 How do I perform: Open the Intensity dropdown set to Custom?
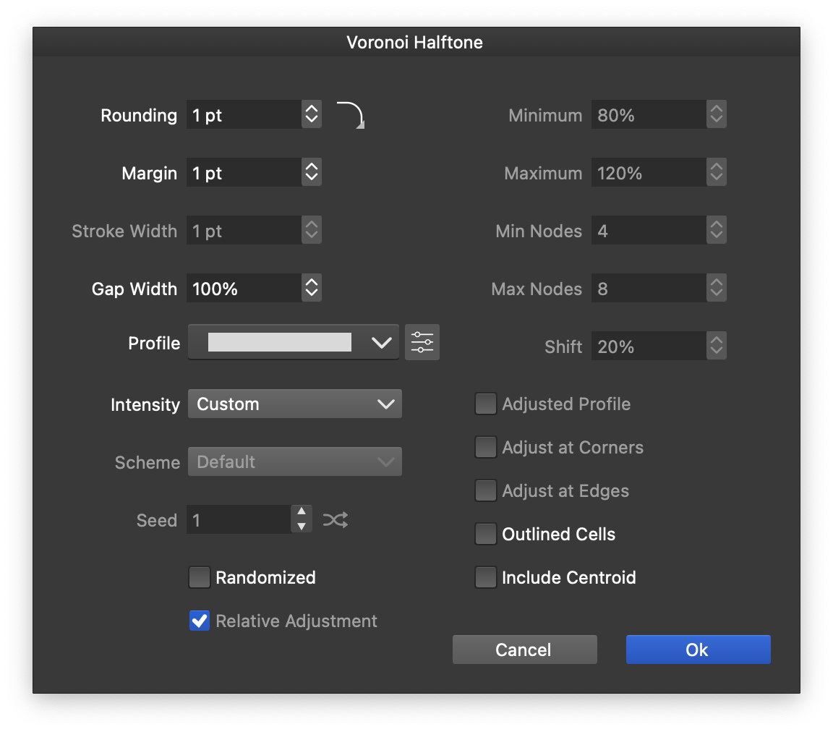click(x=294, y=404)
